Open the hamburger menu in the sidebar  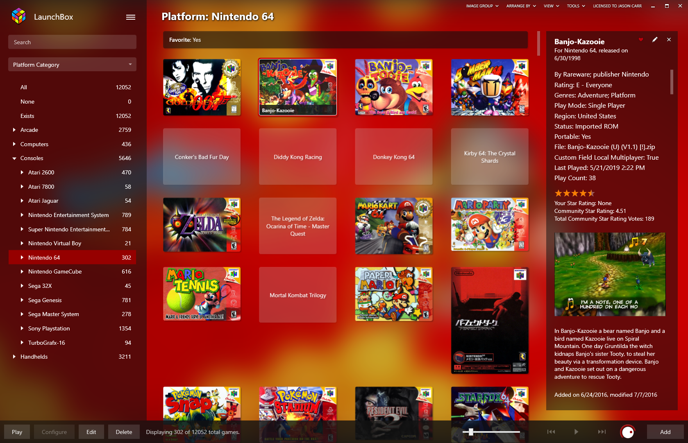click(x=131, y=17)
